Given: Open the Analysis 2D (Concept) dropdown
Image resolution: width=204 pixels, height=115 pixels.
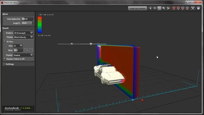Looking at the screenshot, I should [23, 33].
